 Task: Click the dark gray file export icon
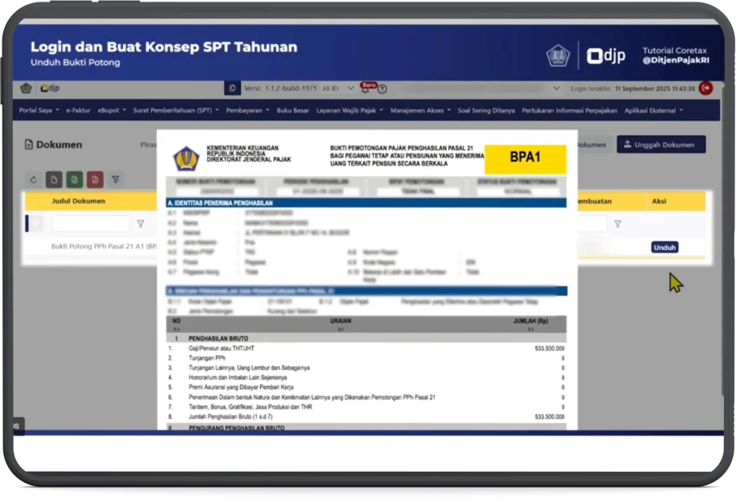pos(54,180)
